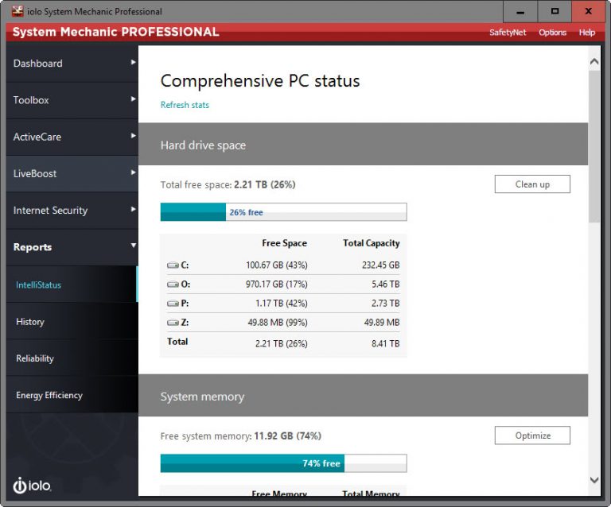Viewport: 611px width, 507px height.
Task: Maximize the System Mechanic window
Action: 555,12
